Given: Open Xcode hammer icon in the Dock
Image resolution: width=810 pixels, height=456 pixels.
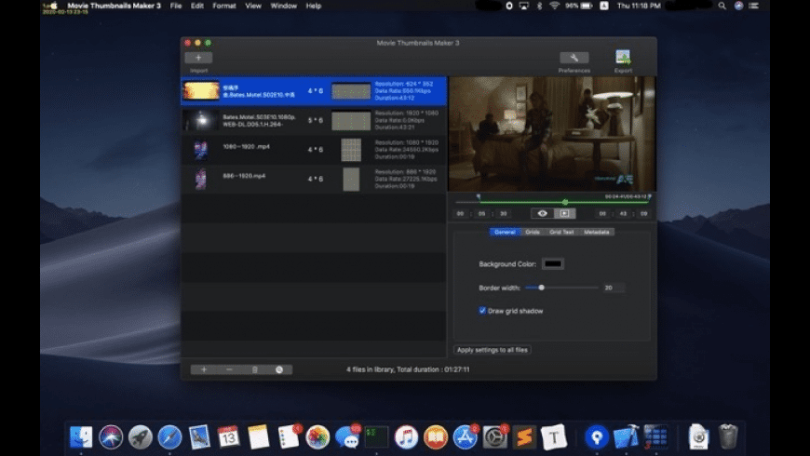Looking at the screenshot, I should [x=626, y=436].
